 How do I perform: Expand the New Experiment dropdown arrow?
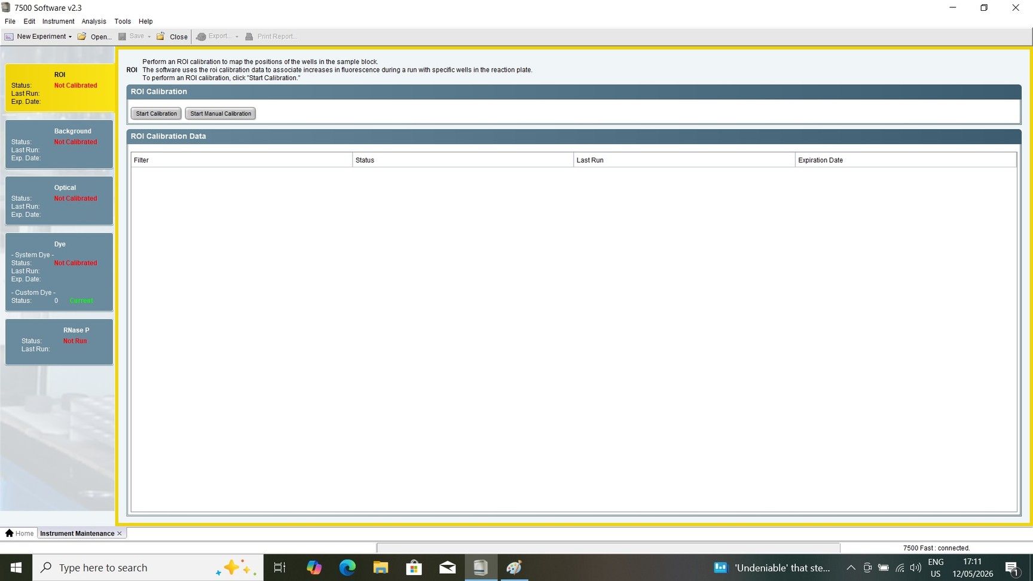70,37
